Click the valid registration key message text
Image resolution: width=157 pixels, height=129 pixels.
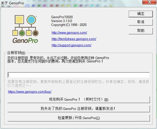58,60
